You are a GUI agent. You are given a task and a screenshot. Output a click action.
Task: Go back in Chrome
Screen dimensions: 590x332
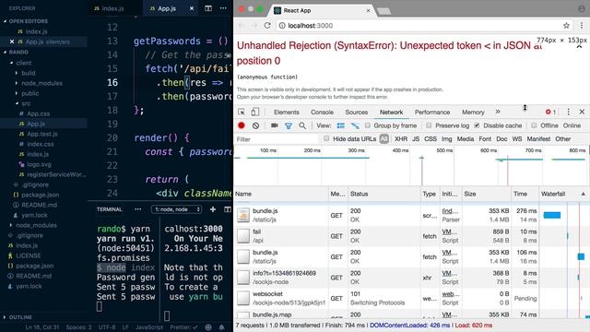pos(242,25)
